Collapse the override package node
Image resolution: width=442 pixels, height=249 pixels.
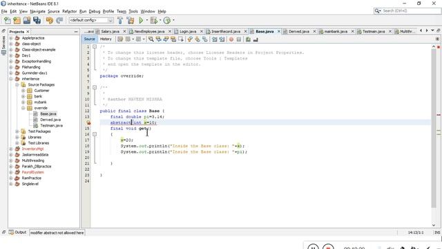23,108
